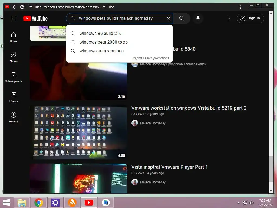Open File Explorer from the taskbar

[22, 203]
